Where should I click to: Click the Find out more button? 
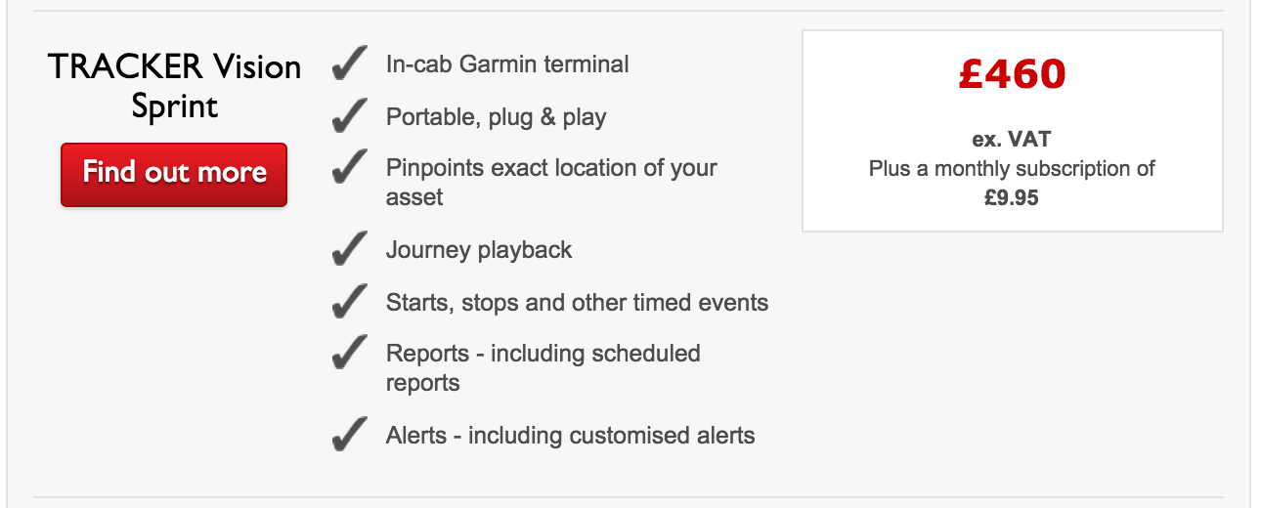[x=174, y=175]
